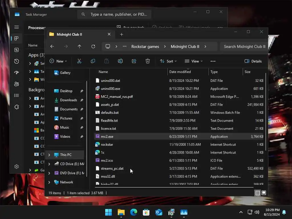The width and height of the screenshot is (292, 219).
Task: Show hidden breadcrumb folders via ellipsis
Action: tap(125, 46)
